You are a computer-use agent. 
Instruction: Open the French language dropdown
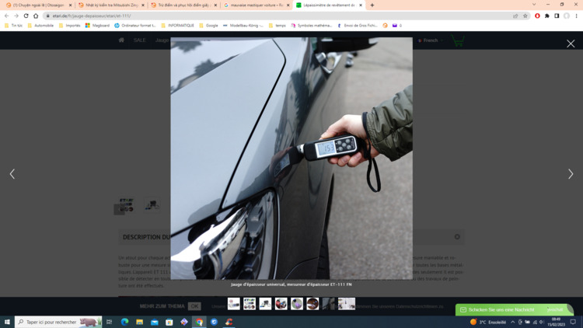(x=430, y=40)
